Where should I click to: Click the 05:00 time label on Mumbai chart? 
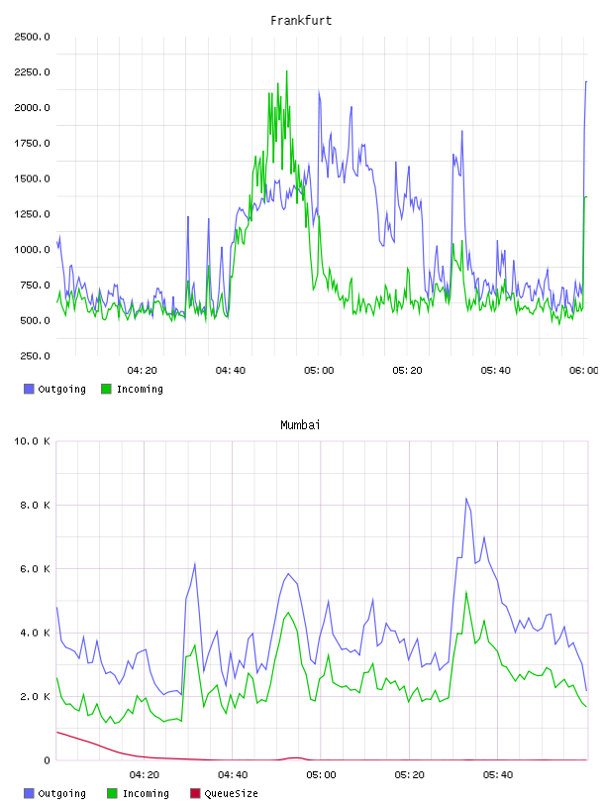(x=321, y=775)
